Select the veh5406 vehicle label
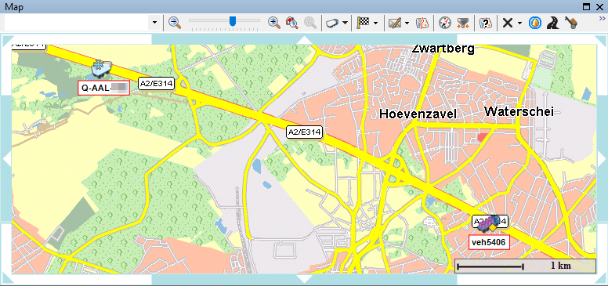 click(x=490, y=242)
